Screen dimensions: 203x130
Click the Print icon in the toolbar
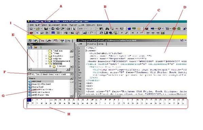point(68,29)
